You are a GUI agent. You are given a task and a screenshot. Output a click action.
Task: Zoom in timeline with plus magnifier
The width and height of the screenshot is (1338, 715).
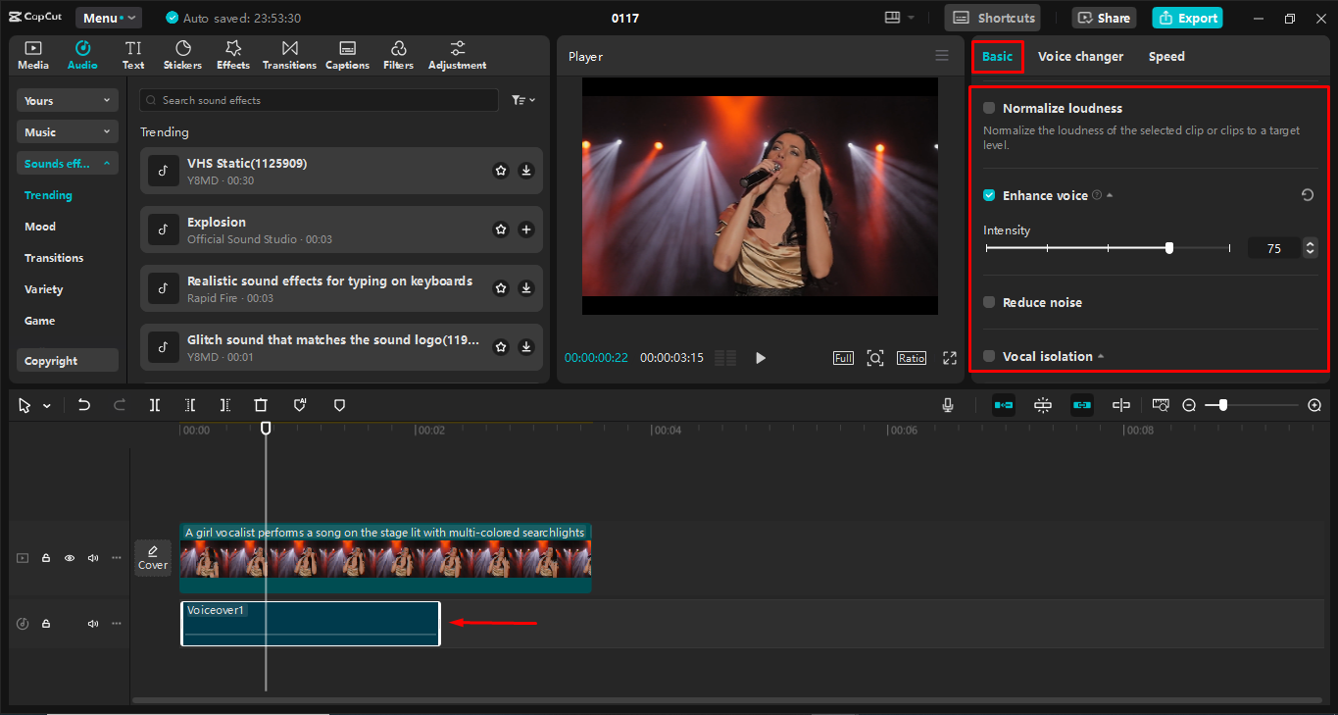pos(1314,405)
